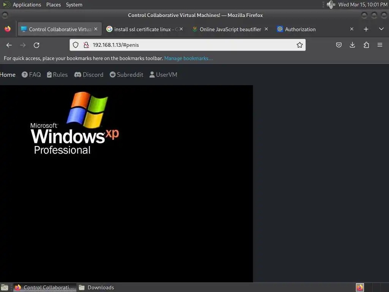Viewport: 389px width, 292px height.
Task: Go back with the browser back arrow
Action: (x=9, y=45)
